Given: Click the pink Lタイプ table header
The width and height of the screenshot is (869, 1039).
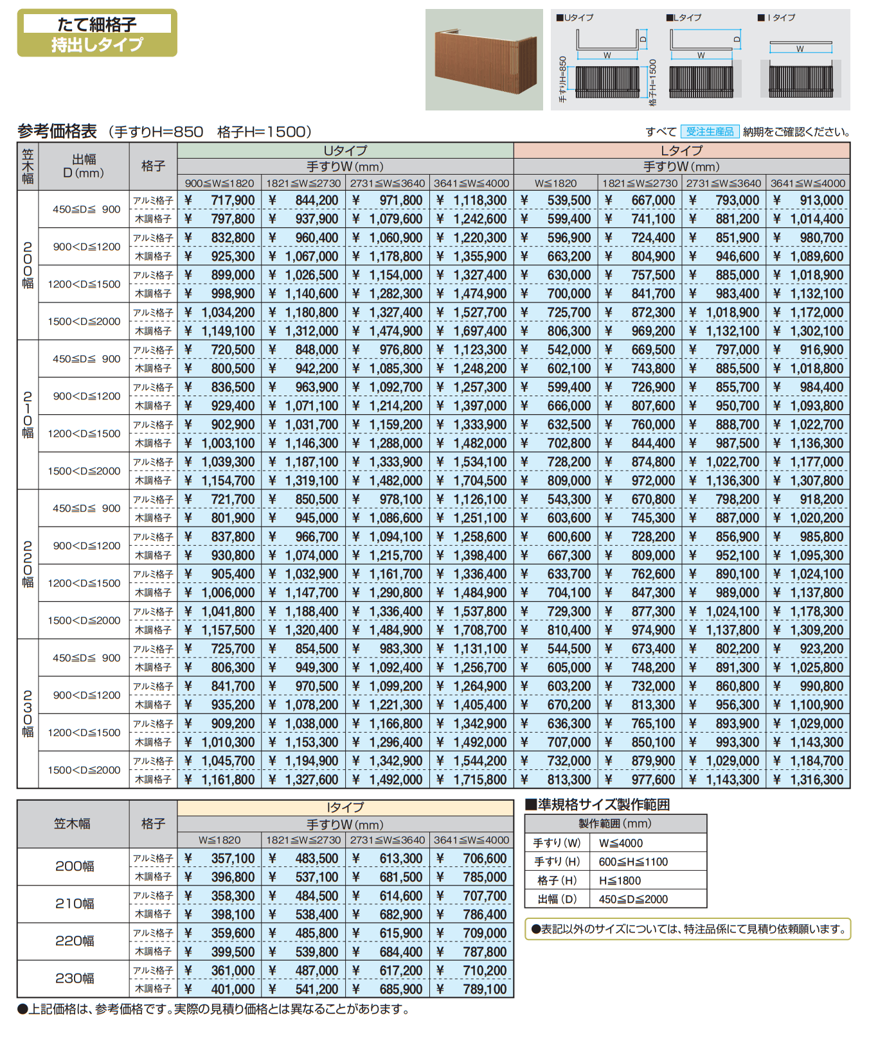Looking at the screenshot, I should coord(681,150).
